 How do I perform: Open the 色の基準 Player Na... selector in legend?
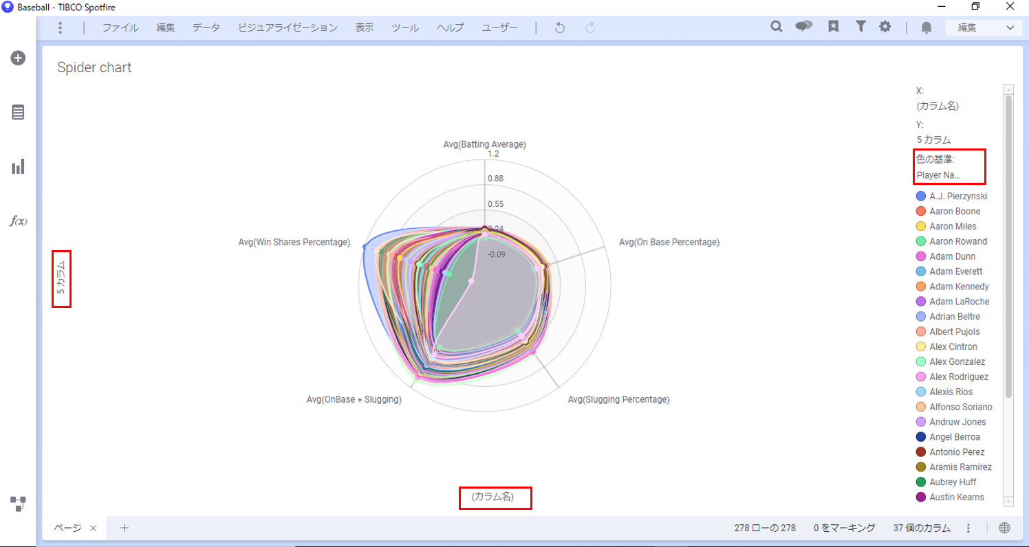(938, 175)
